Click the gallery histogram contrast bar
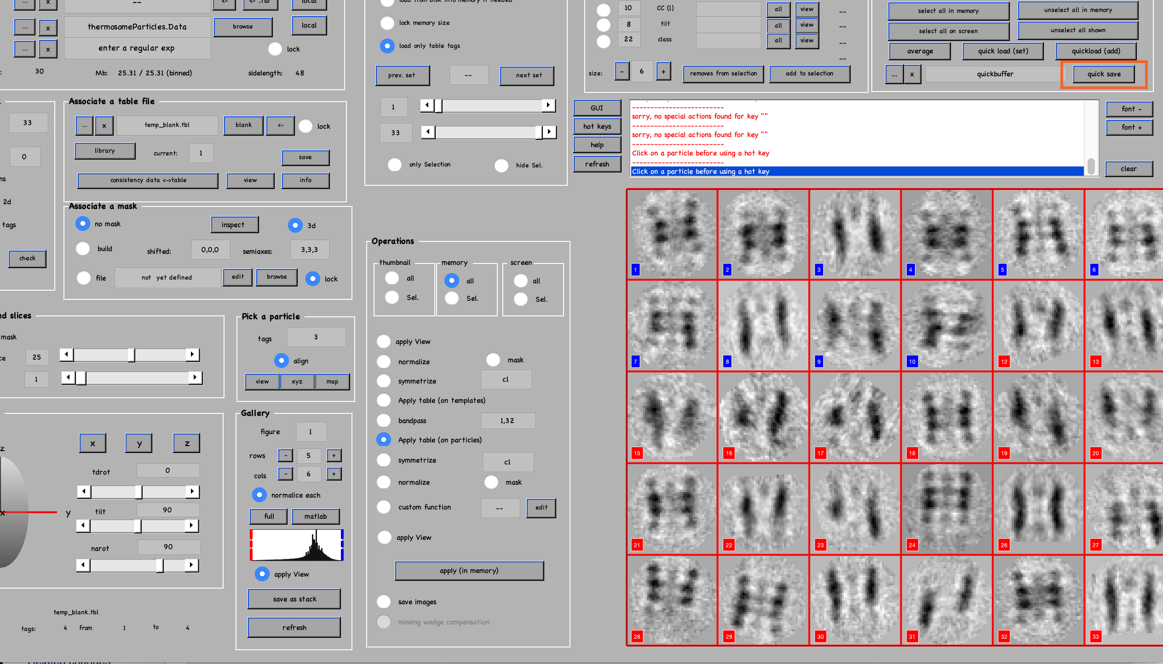The width and height of the screenshot is (1163, 664). 297,545
